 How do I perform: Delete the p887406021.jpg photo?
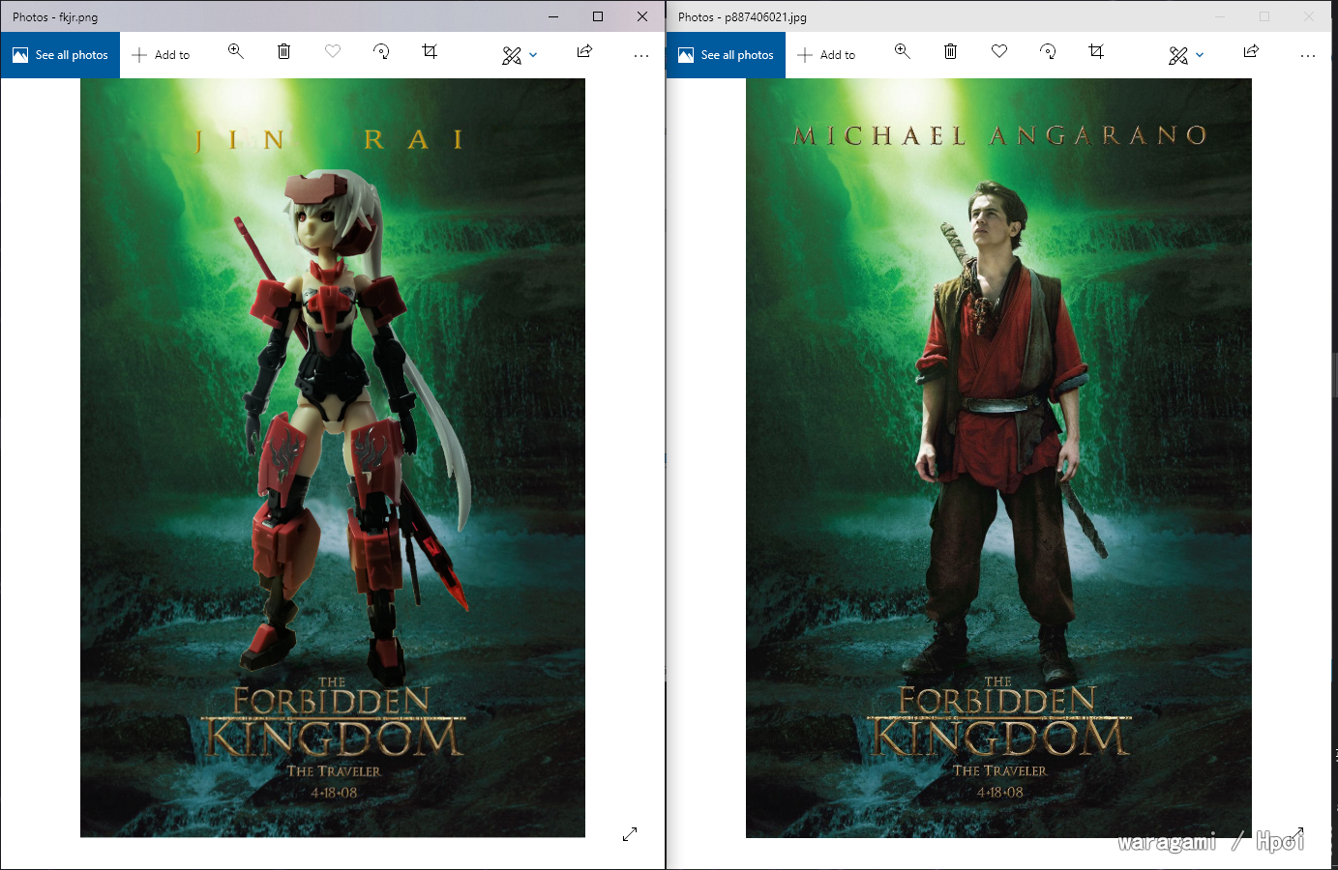(950, 52)
